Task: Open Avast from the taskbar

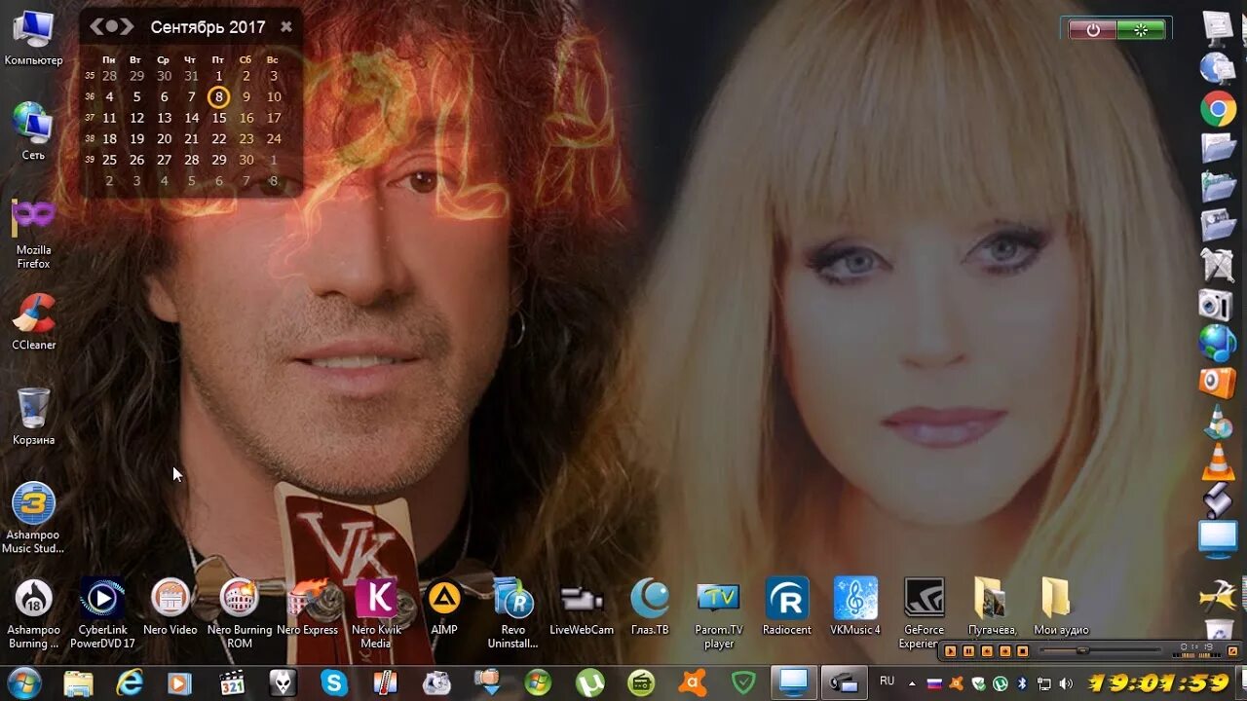Action: pos(692,683)
